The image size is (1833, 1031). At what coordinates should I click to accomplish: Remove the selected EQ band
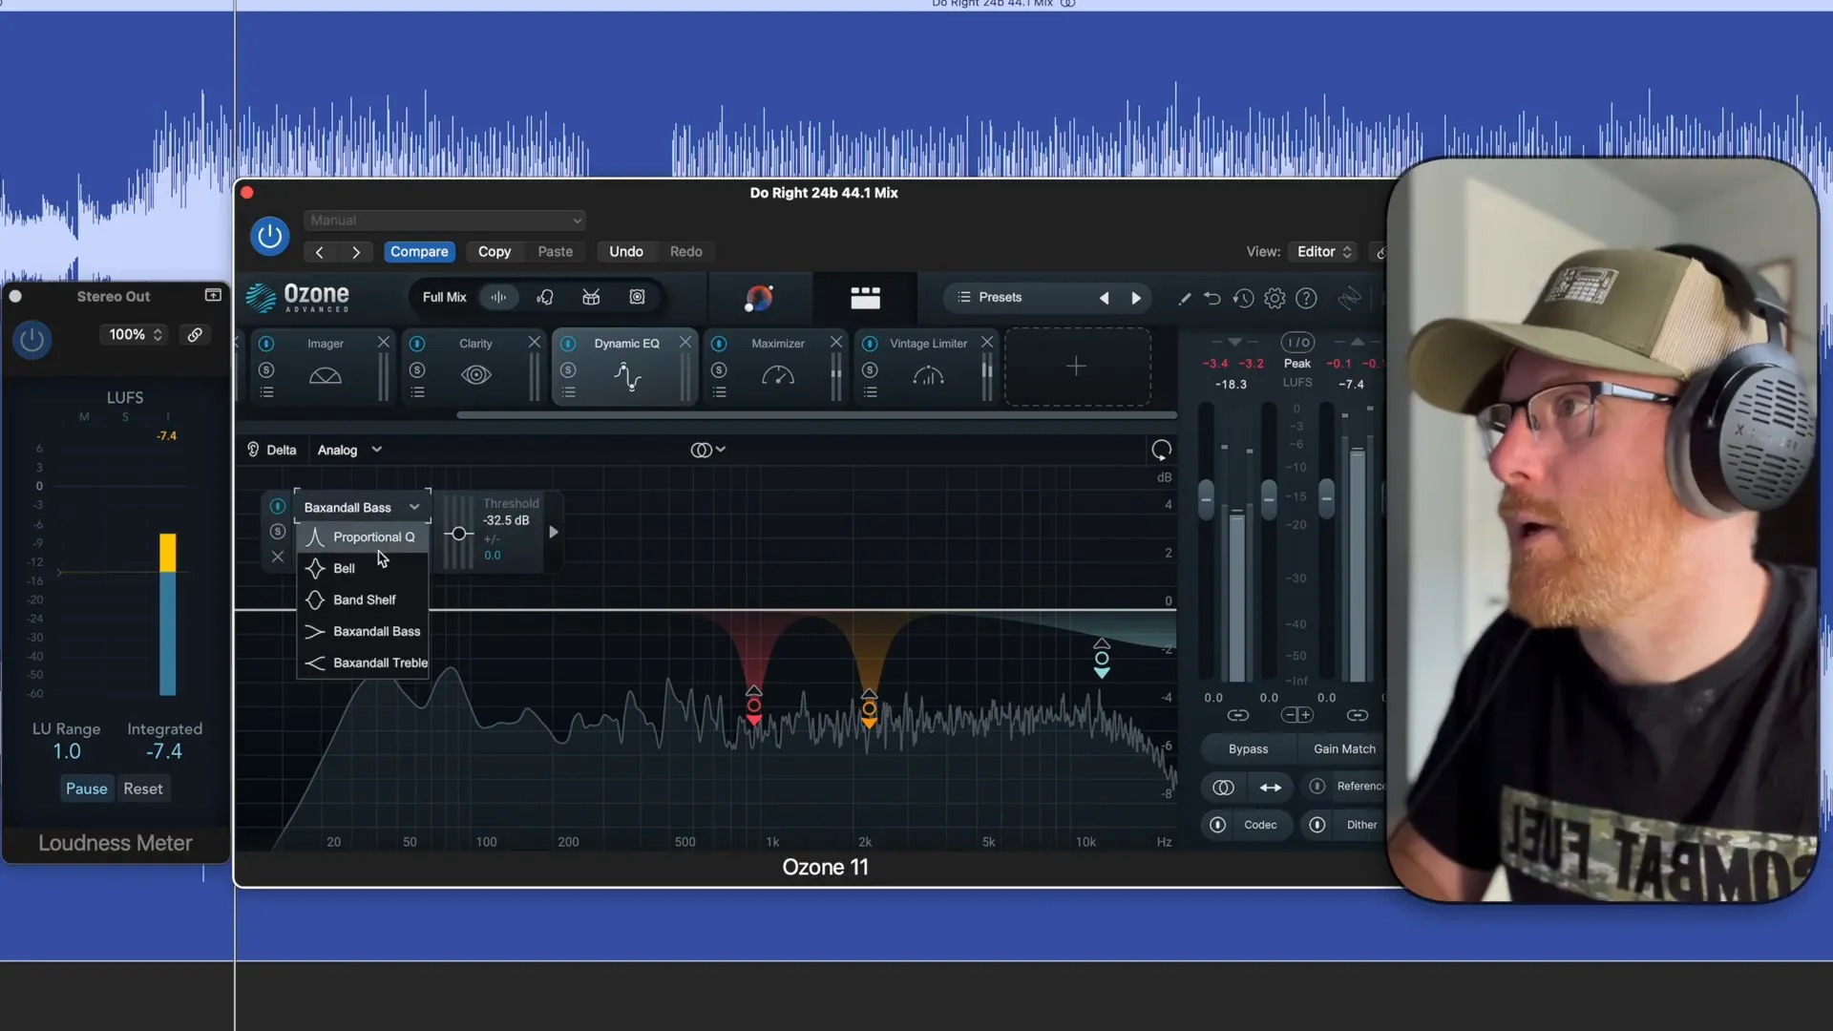278,557
